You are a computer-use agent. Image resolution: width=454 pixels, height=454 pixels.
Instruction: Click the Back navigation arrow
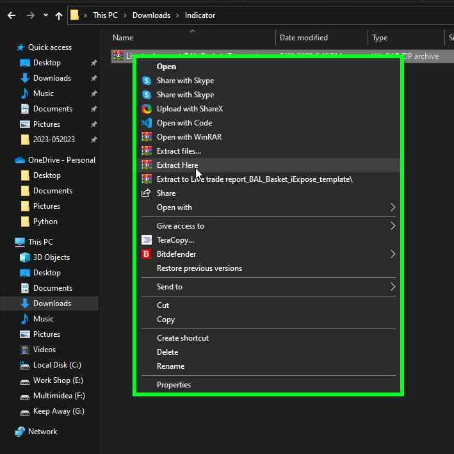(12, 15)
